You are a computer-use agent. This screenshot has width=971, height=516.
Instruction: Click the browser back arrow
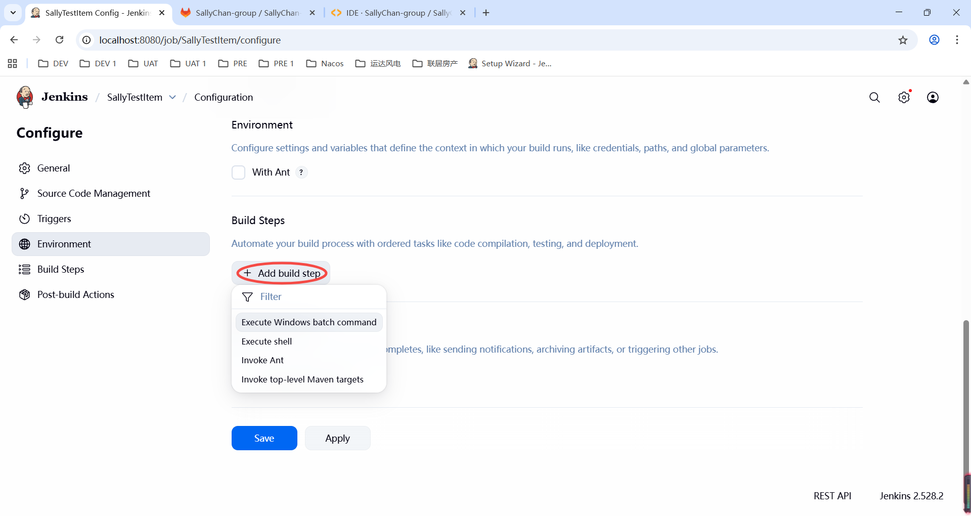pyautogui.click(x=14, y=40)
